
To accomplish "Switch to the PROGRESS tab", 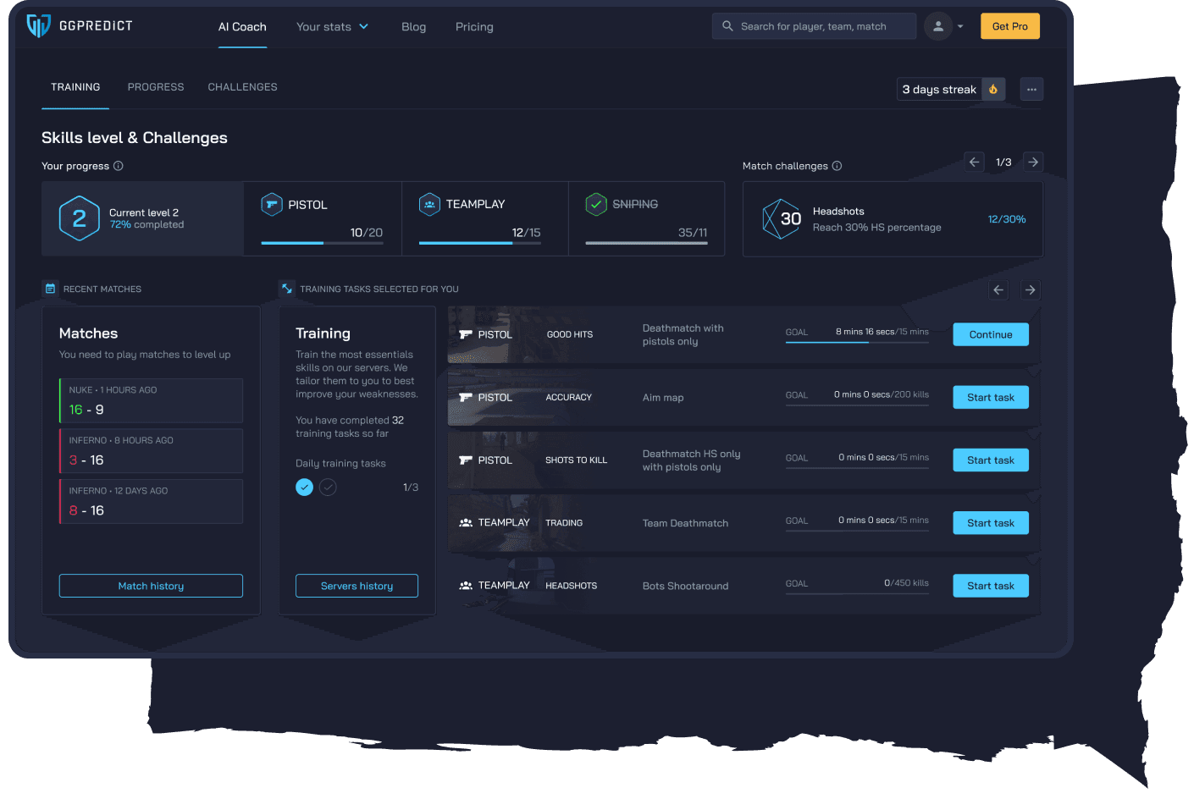I will click(x=156, y=86).
